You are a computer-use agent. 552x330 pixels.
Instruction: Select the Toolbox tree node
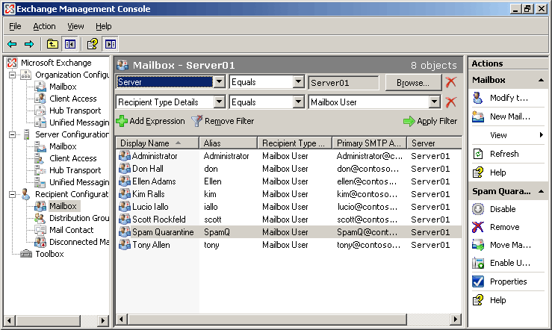click(x=49, y=254)
